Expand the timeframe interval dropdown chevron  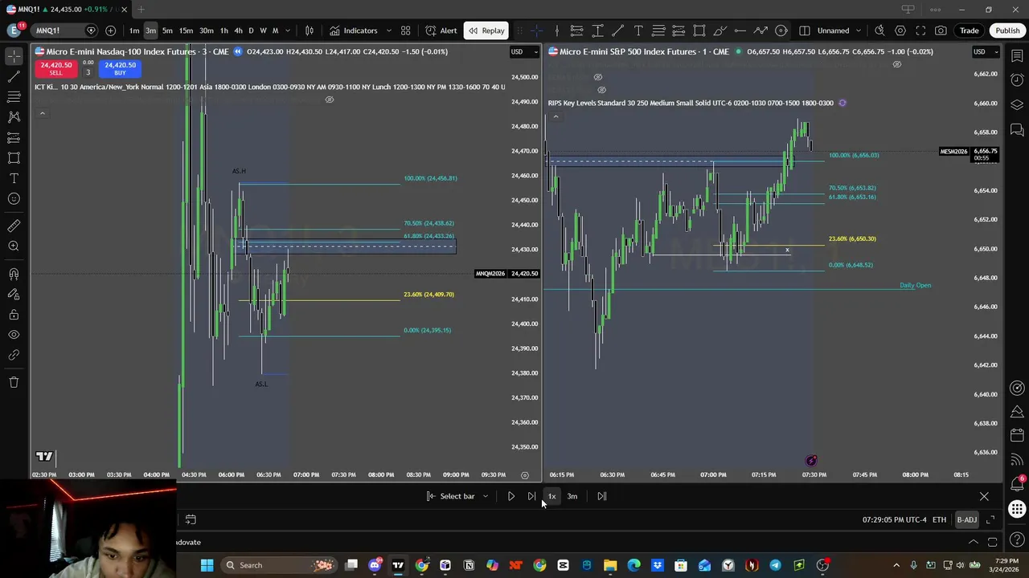tap(288, 31)
